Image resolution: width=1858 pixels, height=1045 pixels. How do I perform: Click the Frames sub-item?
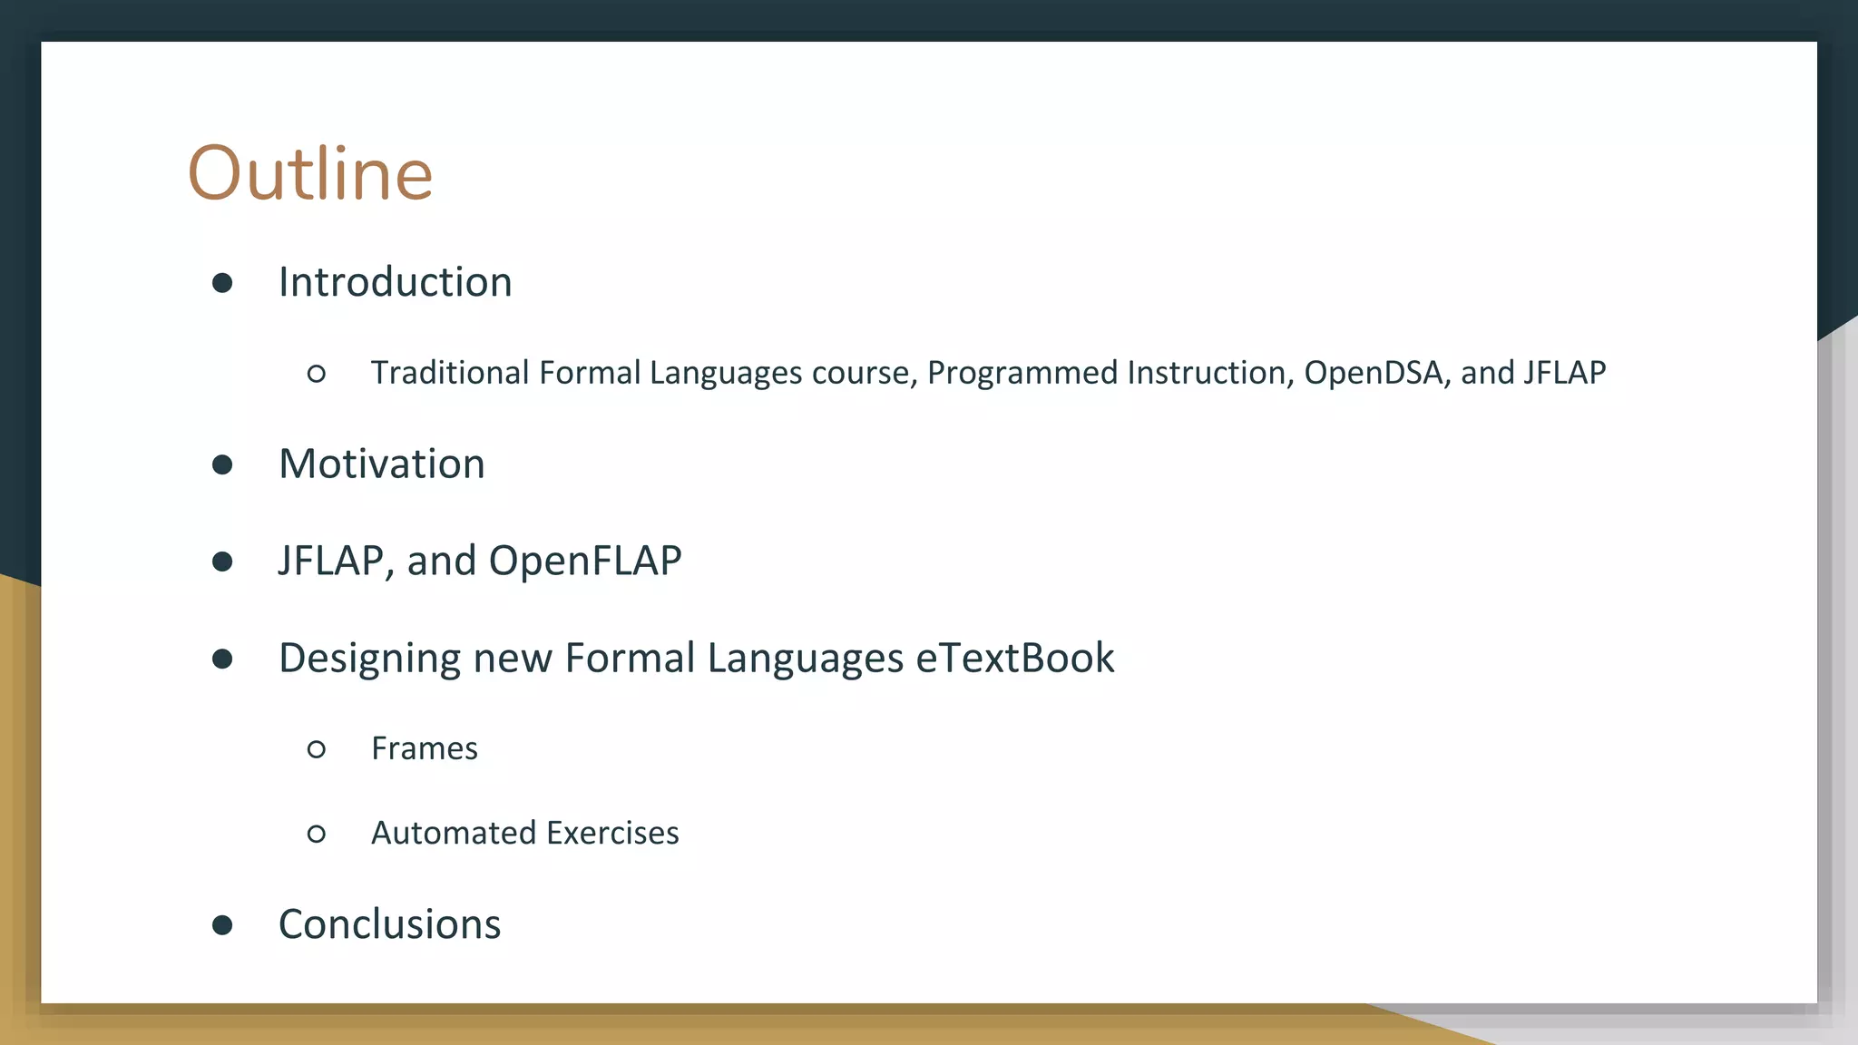tap(424, 748)
